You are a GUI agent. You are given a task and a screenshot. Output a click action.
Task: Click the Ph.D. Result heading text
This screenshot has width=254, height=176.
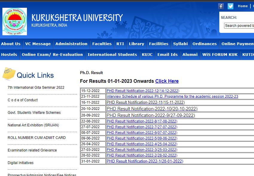pyautogui.click(x=91, y=73)
